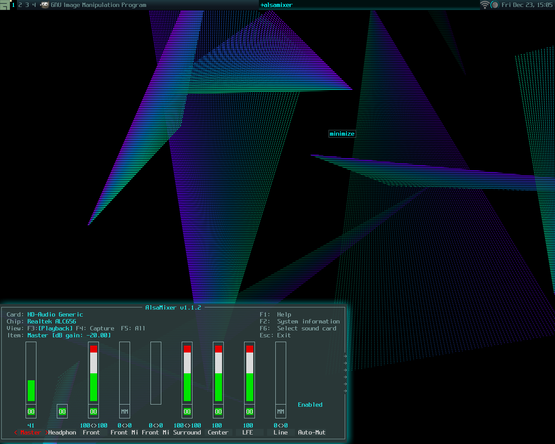Click F1: Help in AlsaMixer
This screenshot has height=444, width=555.
[276, 315]
